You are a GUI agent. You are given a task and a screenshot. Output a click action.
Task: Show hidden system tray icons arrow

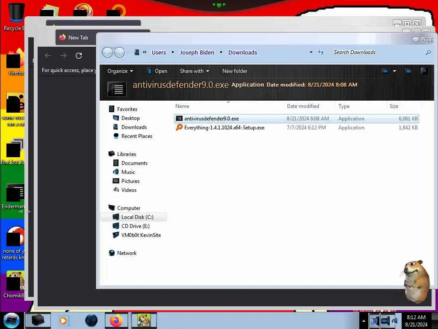364,321
